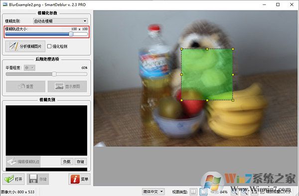This screenshot has height=196, width=299.
Task: Click the green checkmark Open button (打开)
Action: tap(13, 179)
